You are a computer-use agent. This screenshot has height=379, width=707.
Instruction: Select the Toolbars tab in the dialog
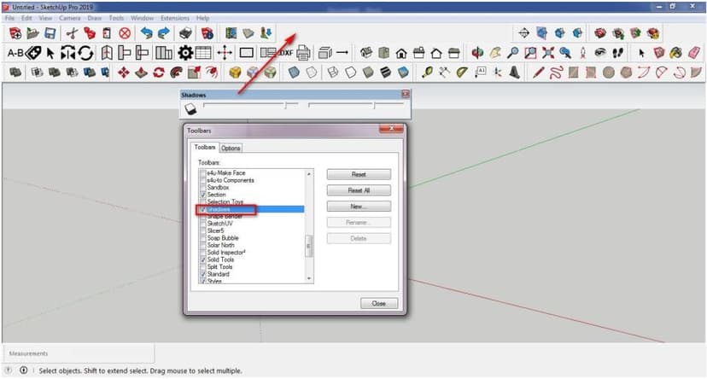205,148
